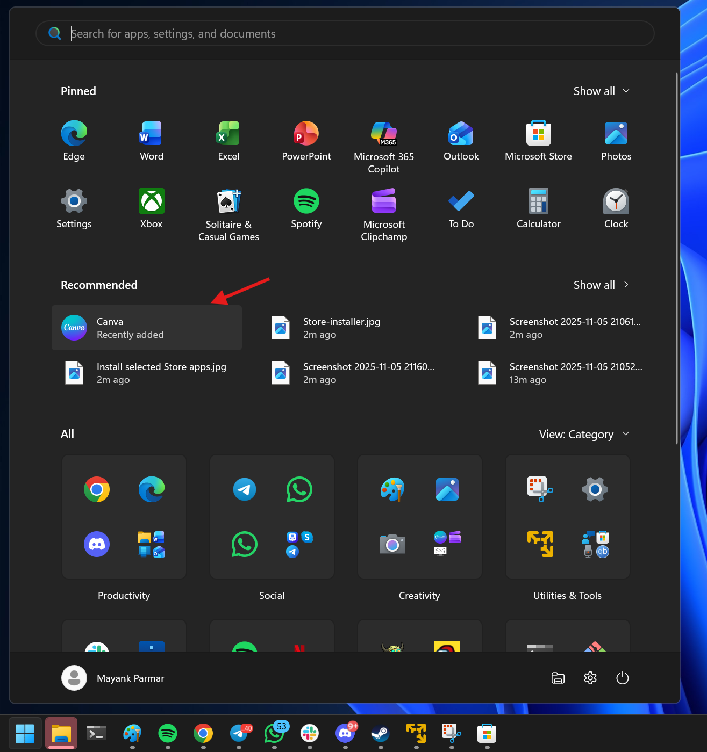Open Discord from the taskbar
707x752 pixels.
[x=345, y=733]
